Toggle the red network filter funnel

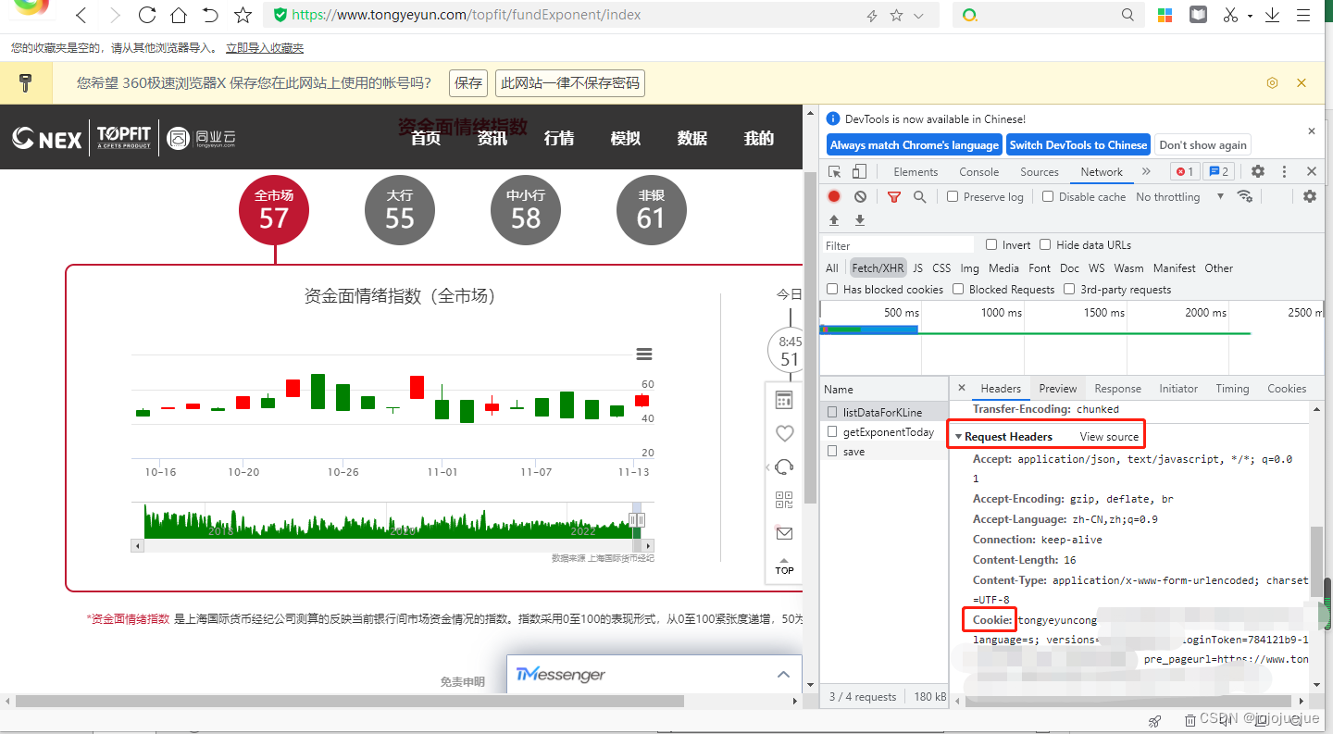coord(893,196)
